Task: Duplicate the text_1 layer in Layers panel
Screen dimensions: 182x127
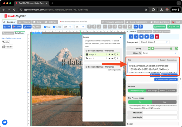Action: (x=115, y=58)
